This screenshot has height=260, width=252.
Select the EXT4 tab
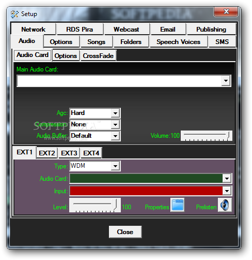[91, 153]
